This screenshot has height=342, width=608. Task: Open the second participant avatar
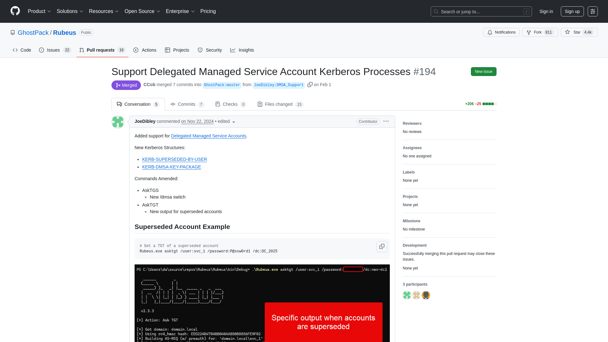coord(416,295)
